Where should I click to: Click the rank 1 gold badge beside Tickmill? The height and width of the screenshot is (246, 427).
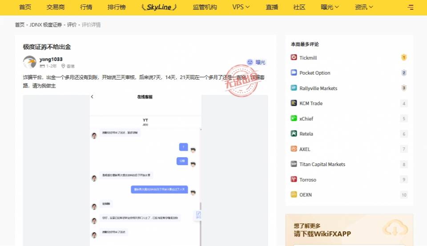tap(404, 57)
